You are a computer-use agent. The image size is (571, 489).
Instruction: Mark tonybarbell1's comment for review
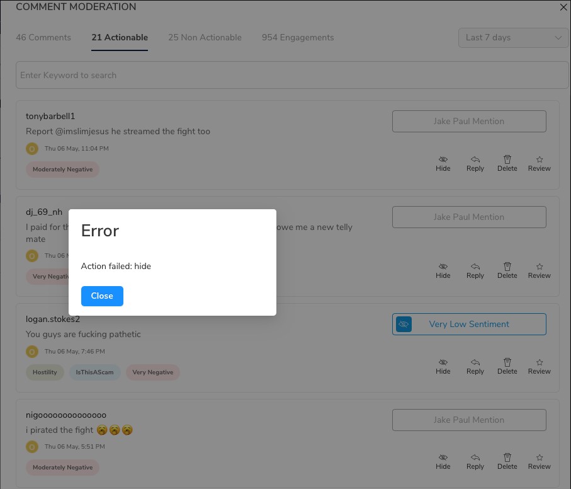tap(539, 164)
